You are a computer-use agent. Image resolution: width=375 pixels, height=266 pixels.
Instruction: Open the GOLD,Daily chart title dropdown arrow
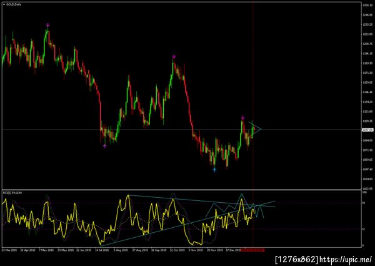(4, 4)
